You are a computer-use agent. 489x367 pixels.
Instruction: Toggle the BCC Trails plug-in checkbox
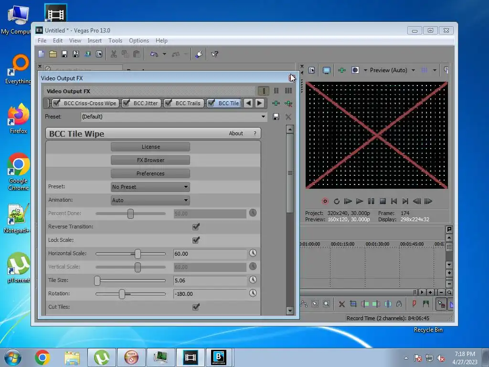(x=168, y=103)
